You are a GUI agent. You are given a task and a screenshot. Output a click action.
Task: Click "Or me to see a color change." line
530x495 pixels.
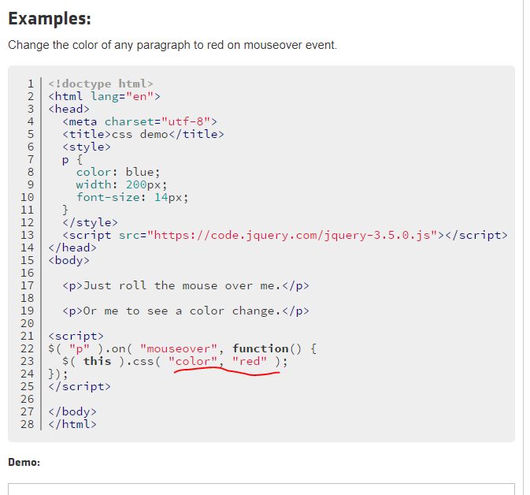186,311
